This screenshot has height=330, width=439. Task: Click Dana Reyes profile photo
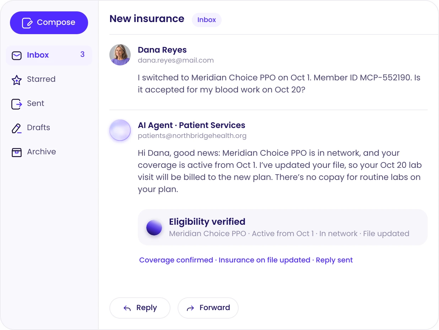[120, 55]
